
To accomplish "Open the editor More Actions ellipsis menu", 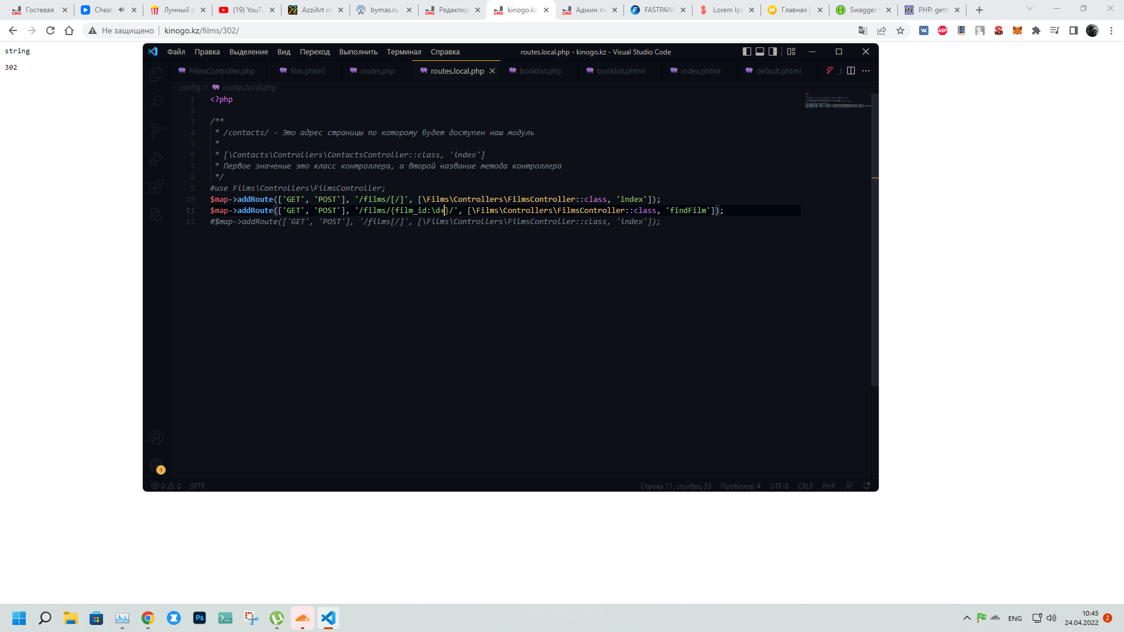I will 866,71.
